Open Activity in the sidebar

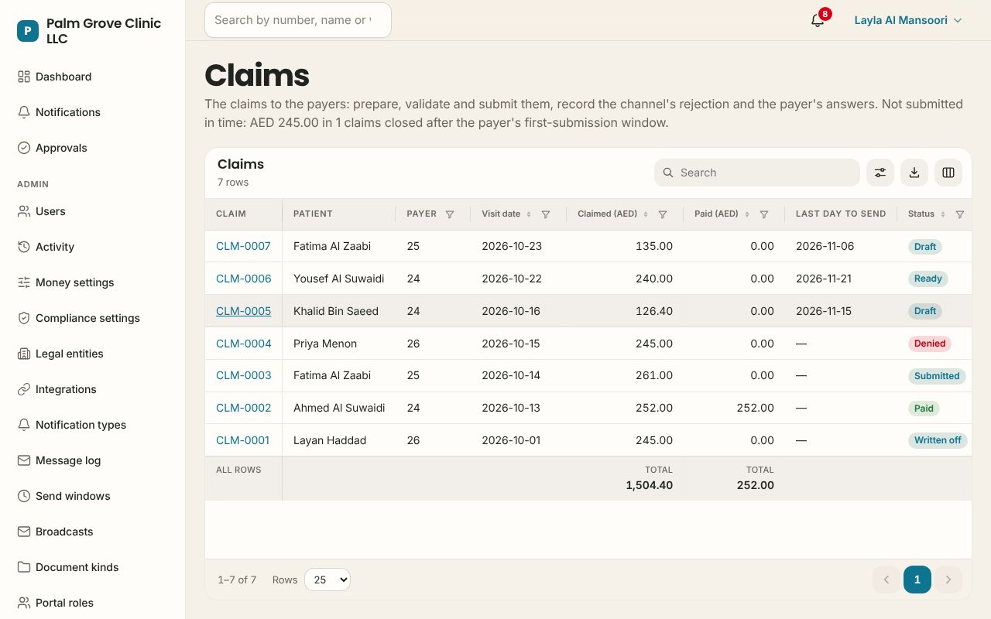(x=93, y=247)
